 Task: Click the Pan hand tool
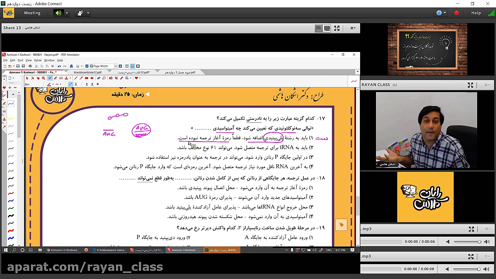pos(38,78)
